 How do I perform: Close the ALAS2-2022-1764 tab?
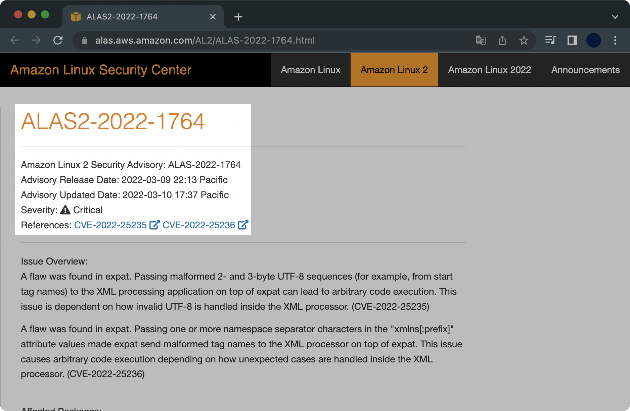click(213, 17)
